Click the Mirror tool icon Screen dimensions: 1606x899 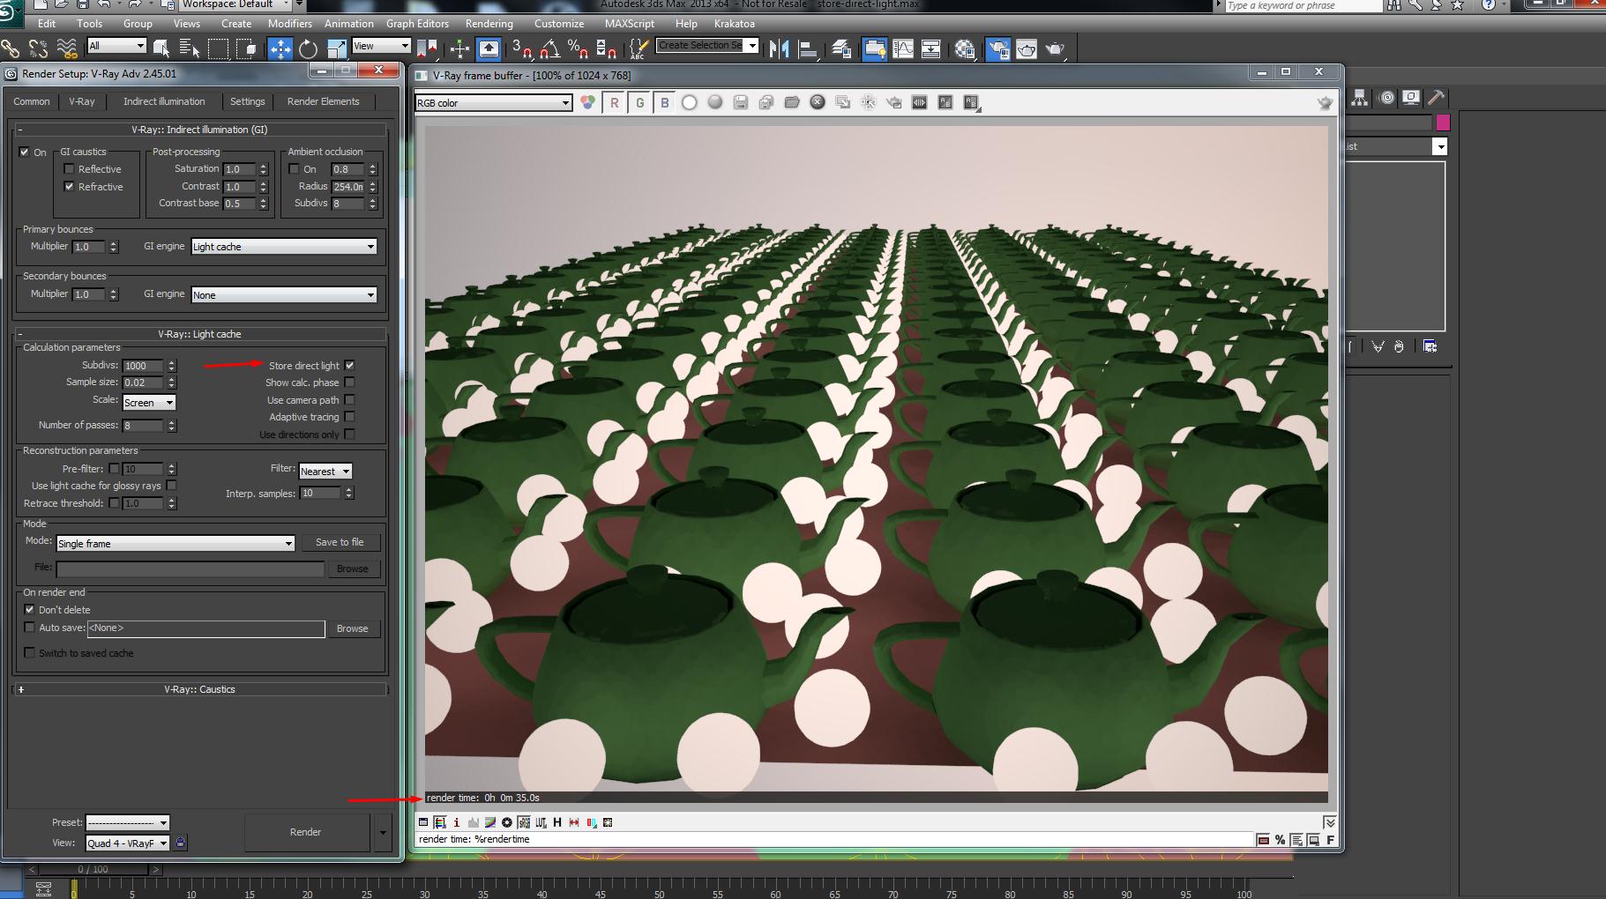coord(779,48)
